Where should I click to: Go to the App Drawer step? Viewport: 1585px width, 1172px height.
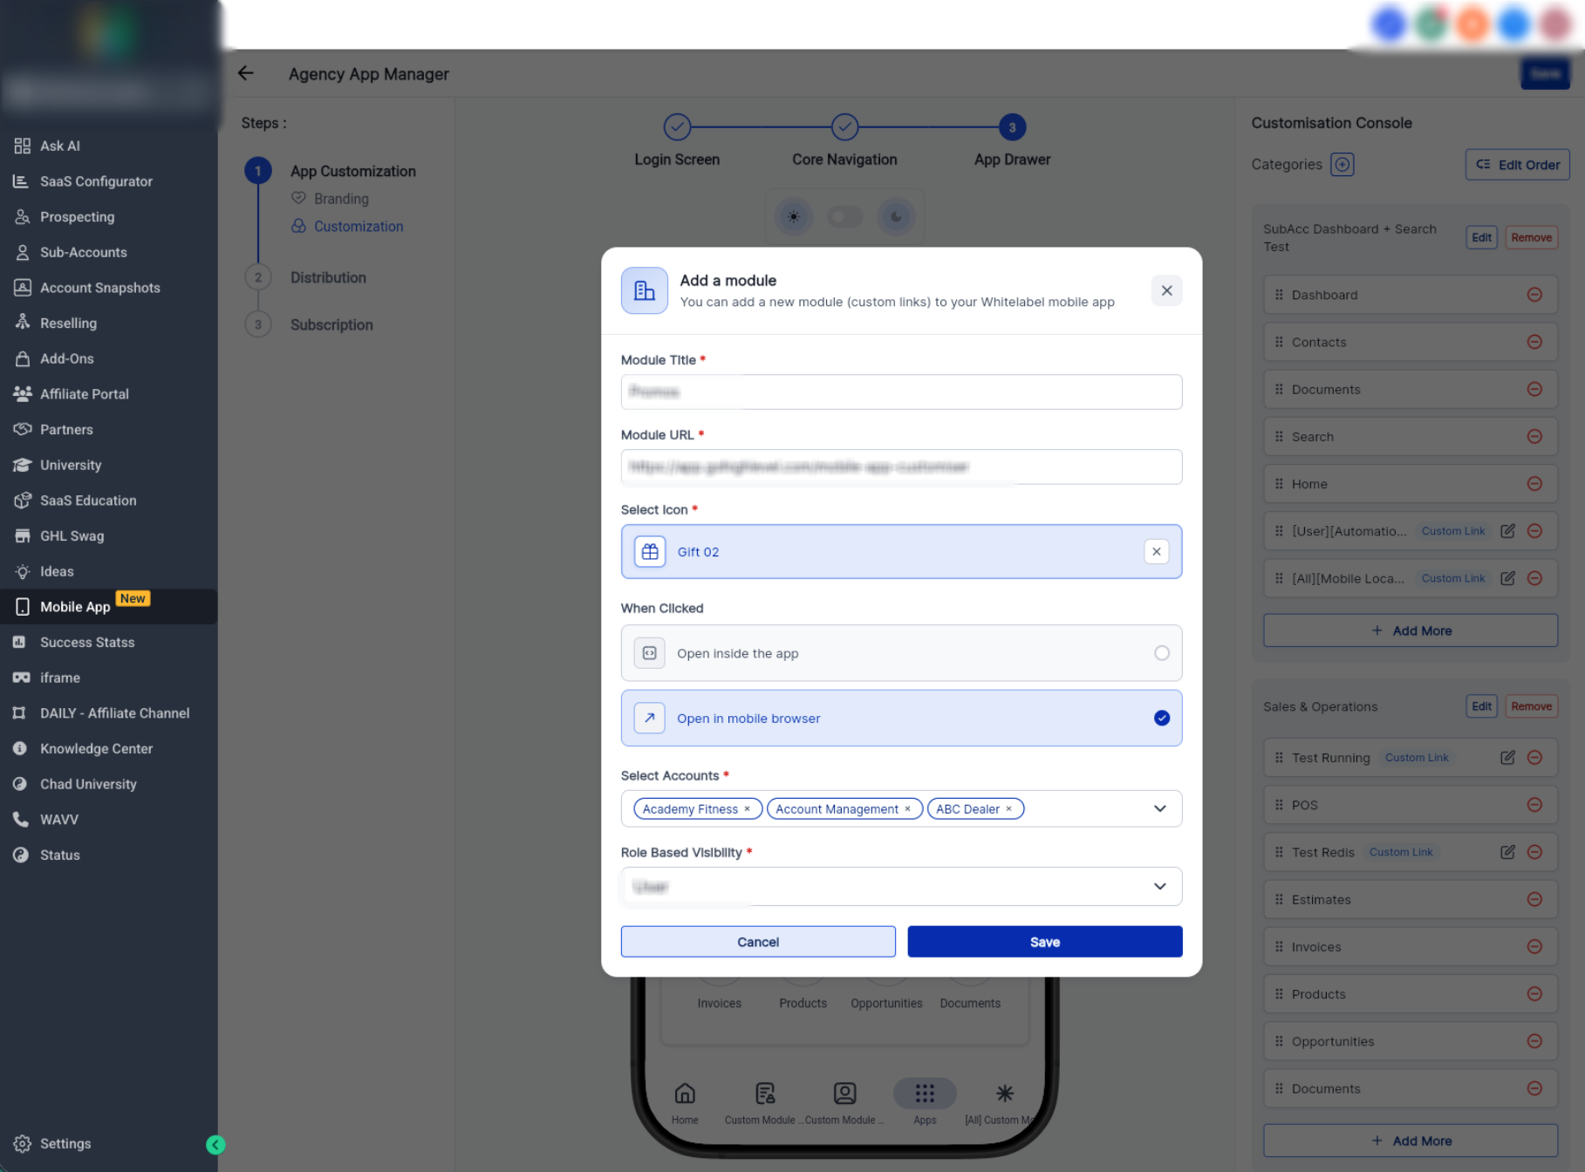point(1012,127)
